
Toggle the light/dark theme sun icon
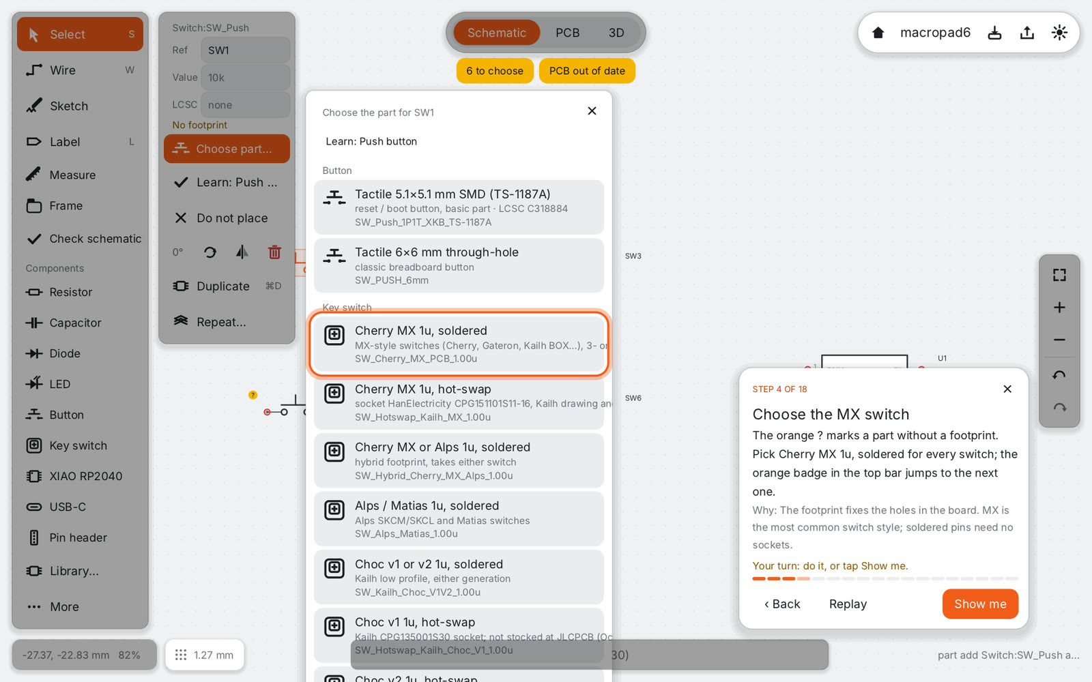point(1059,33)
